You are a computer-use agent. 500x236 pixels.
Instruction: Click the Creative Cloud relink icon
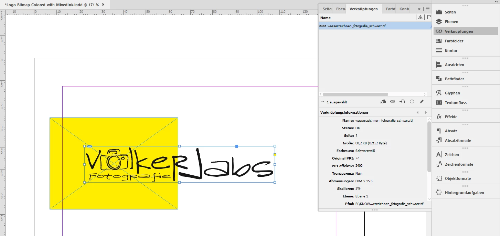pos(383,102)
